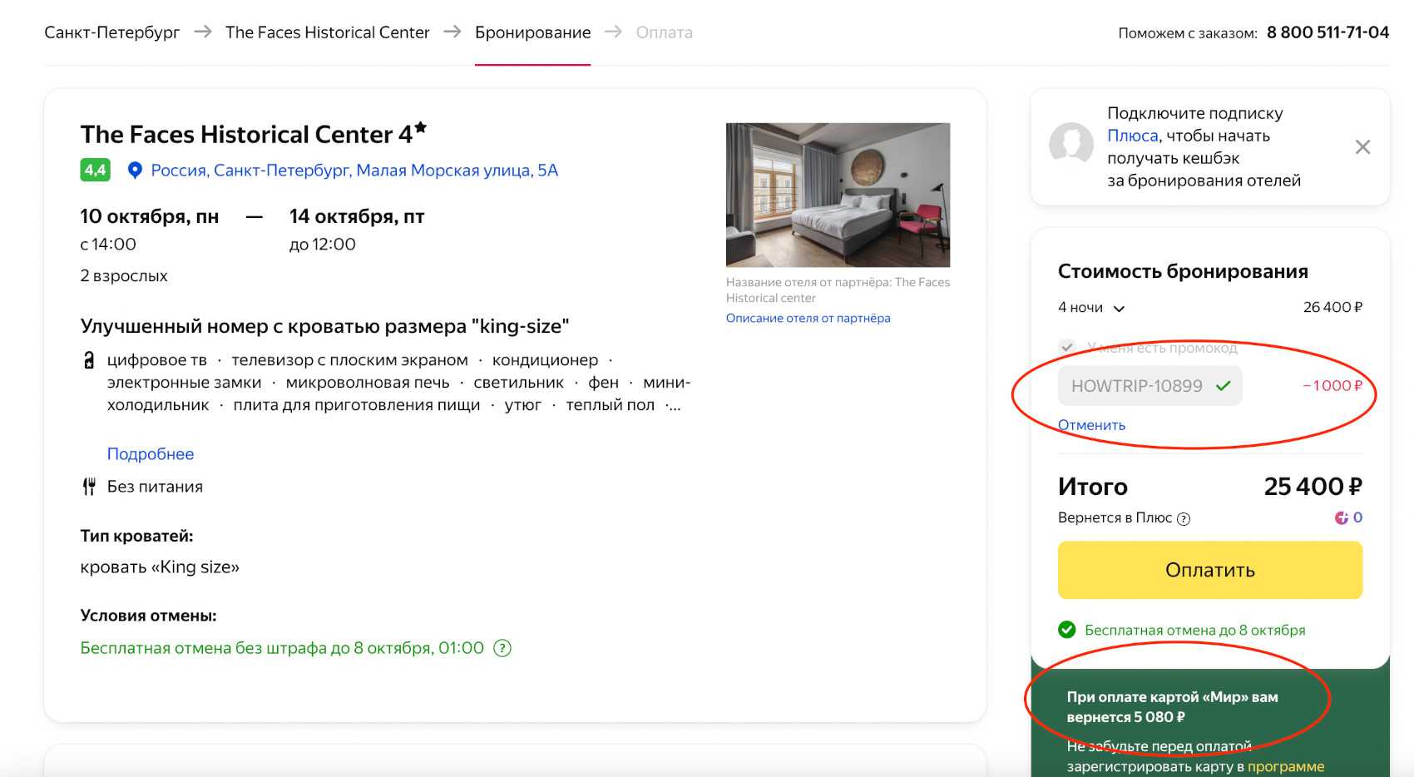Expand room details via Подробнее
This screenshot has height=777, width=1414.
[x=151, y=454]
